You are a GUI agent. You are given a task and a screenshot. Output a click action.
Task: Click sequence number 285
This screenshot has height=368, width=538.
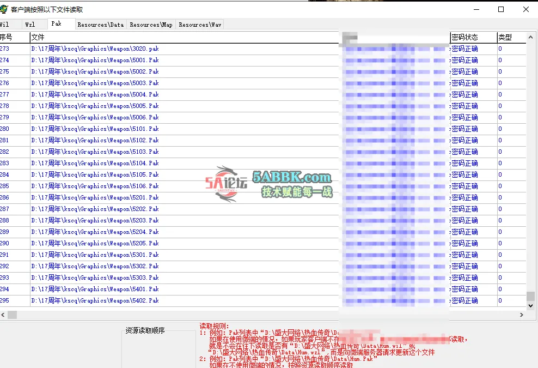[x=4, y=186]
